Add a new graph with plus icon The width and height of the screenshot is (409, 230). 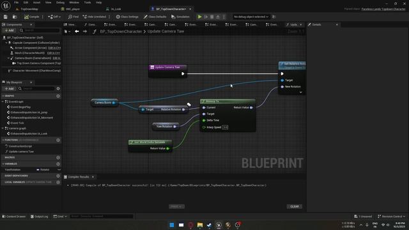58,96
